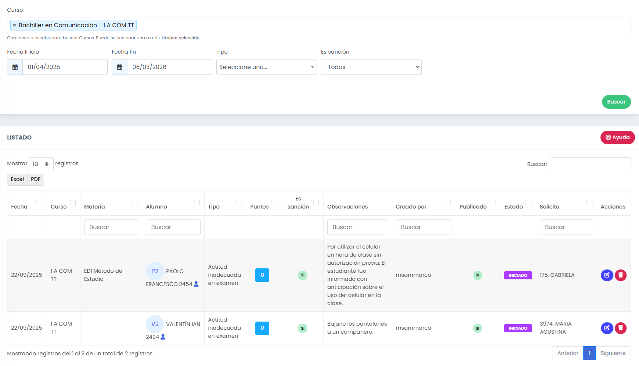Click the Limpiar selección link
639x366 pixels.
point(180,38)
